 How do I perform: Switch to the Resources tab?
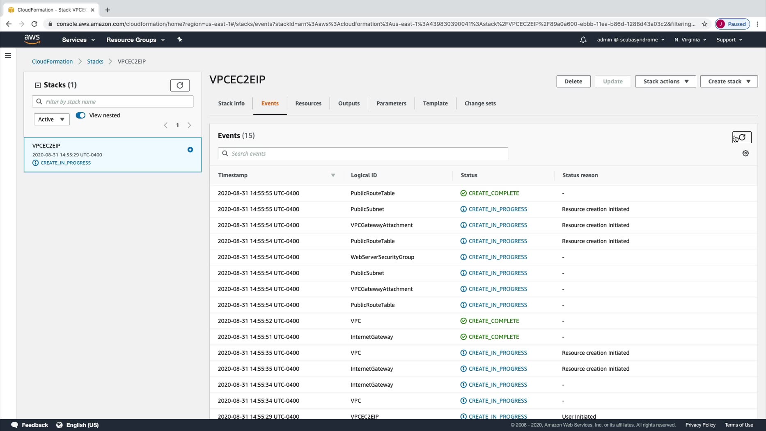pos(308,103)
